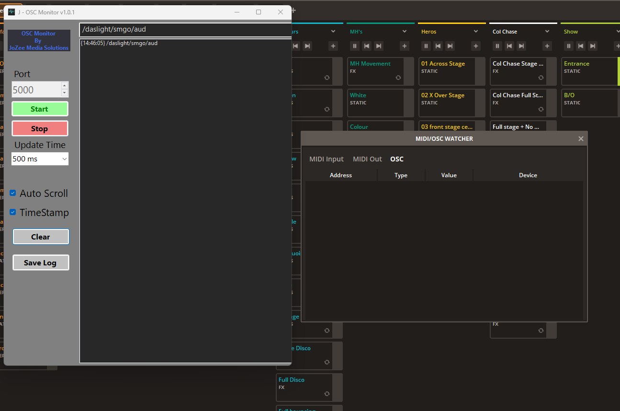Click the Address column header
The image size is (620, 411).
pos(341,175)
